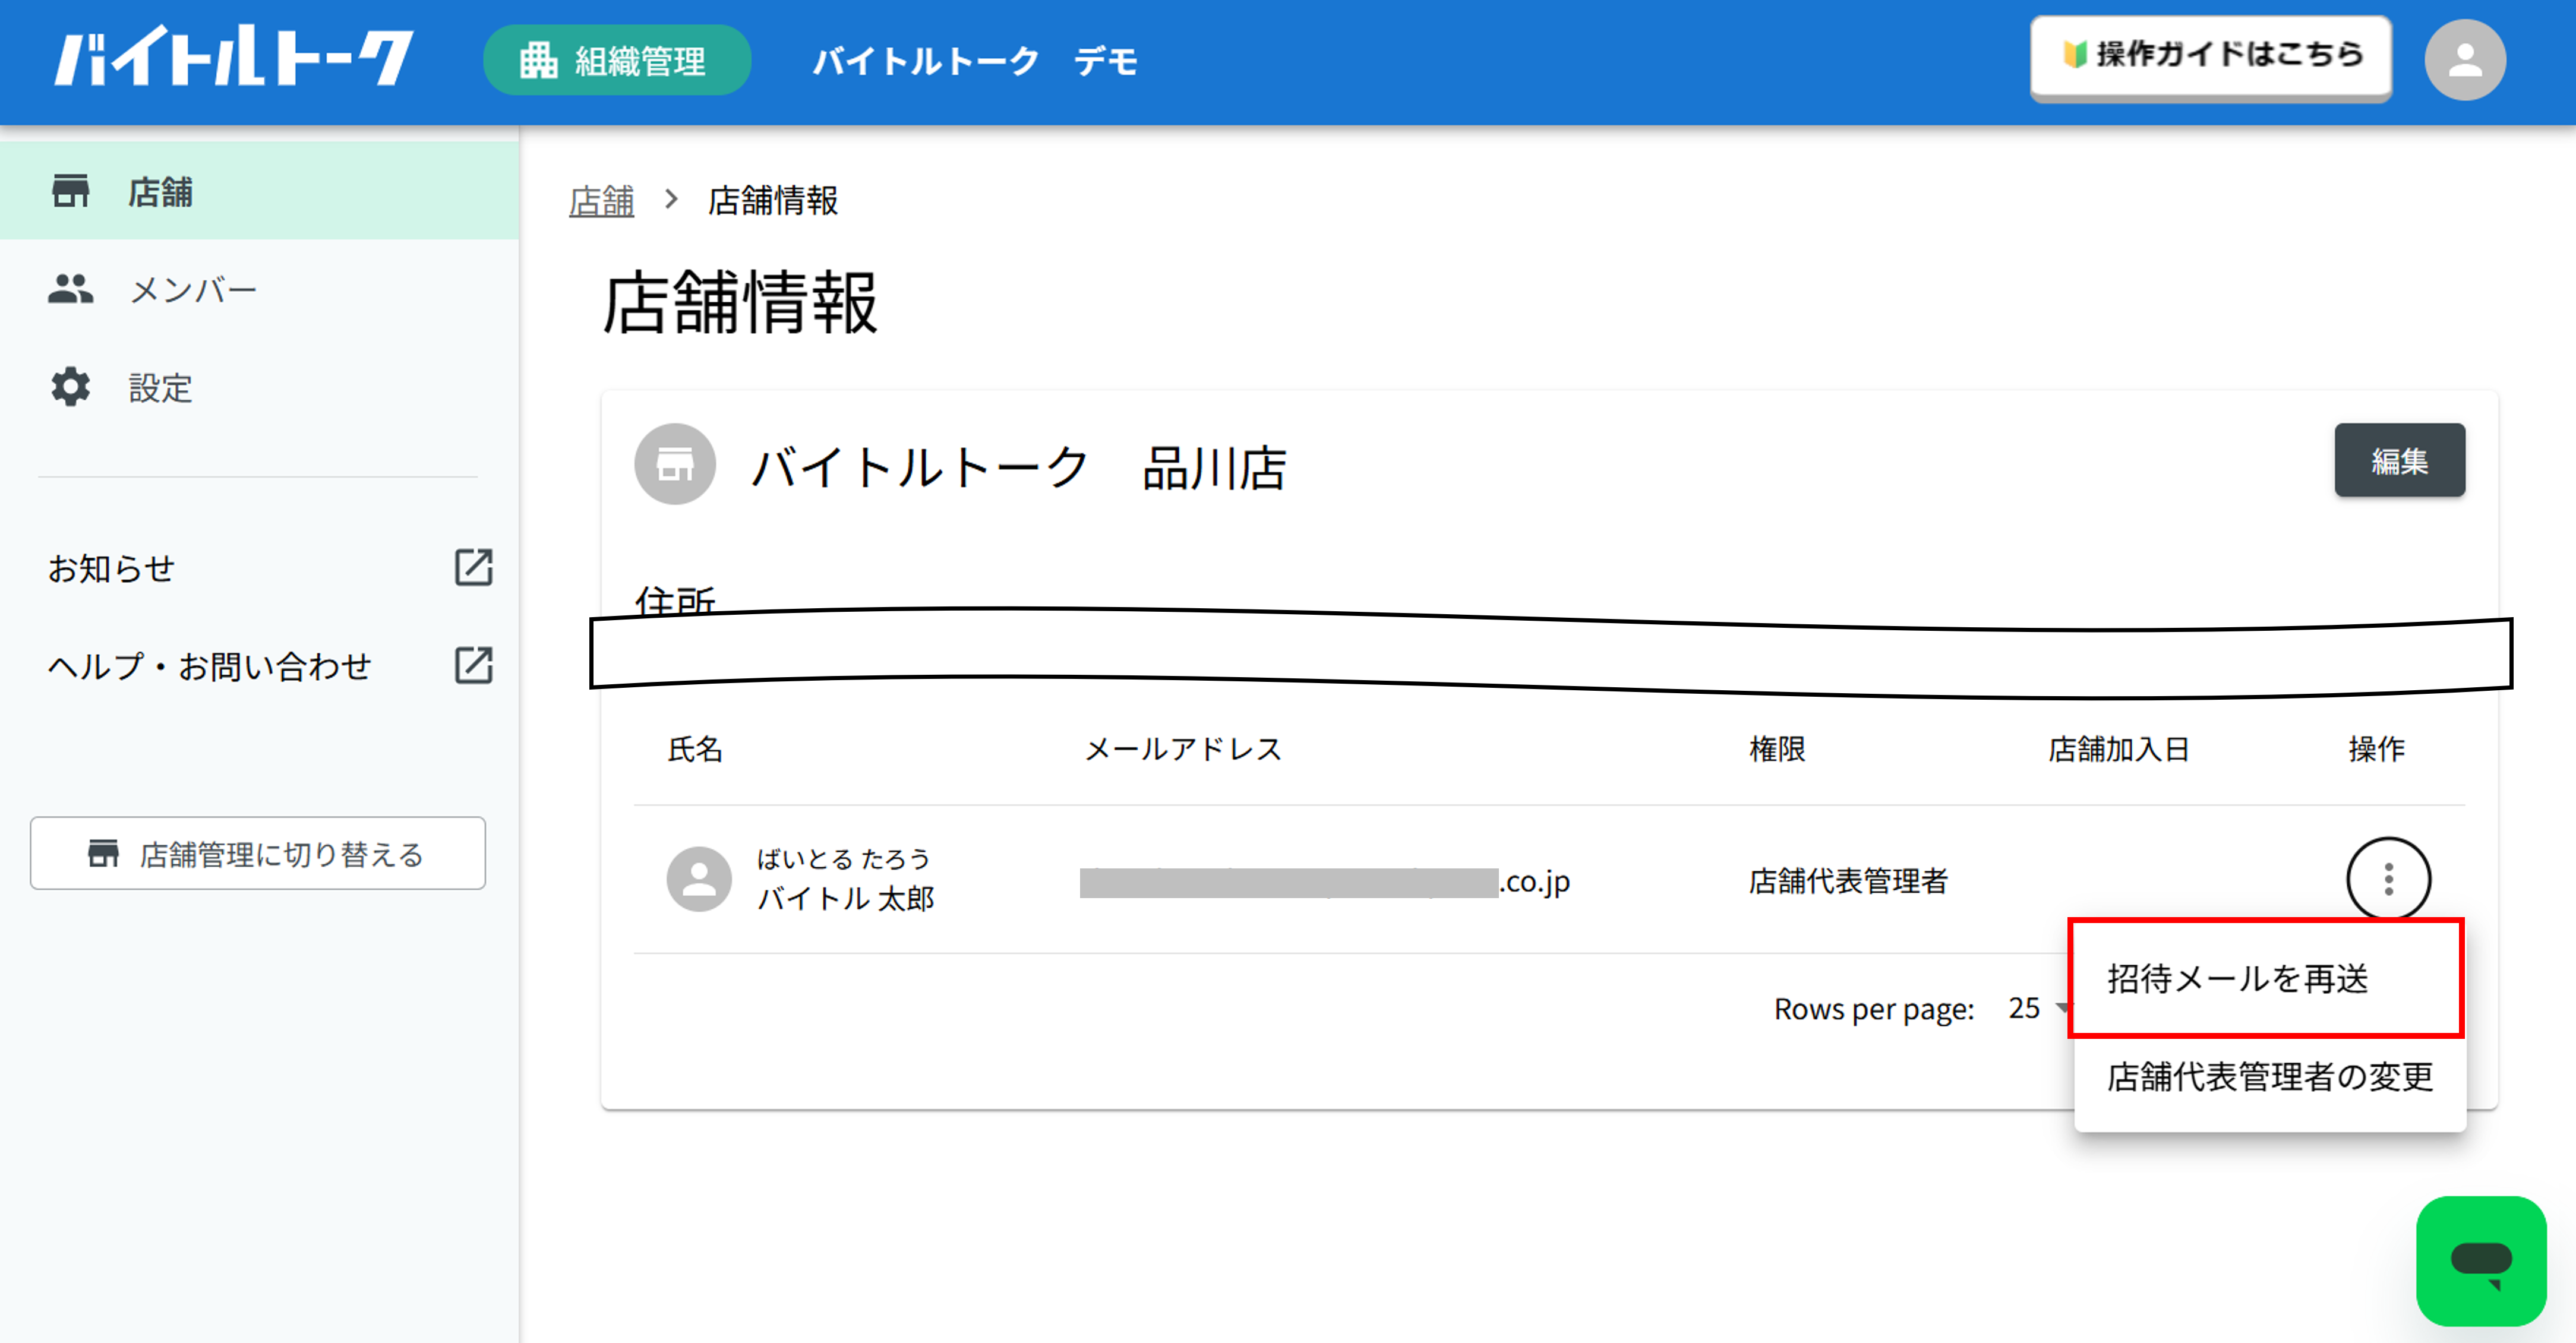Click the 店舗加入日 column header
2576x1343 pixels.
2118,749
